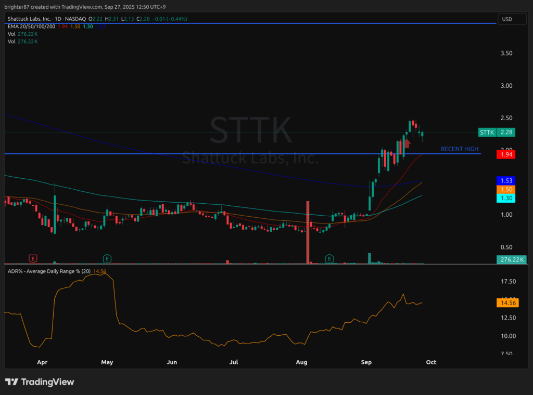Image resolution: width=533 pixels, height=395 pixels.
Task: Click the tall red August volume spike bar
Action: 308,232
